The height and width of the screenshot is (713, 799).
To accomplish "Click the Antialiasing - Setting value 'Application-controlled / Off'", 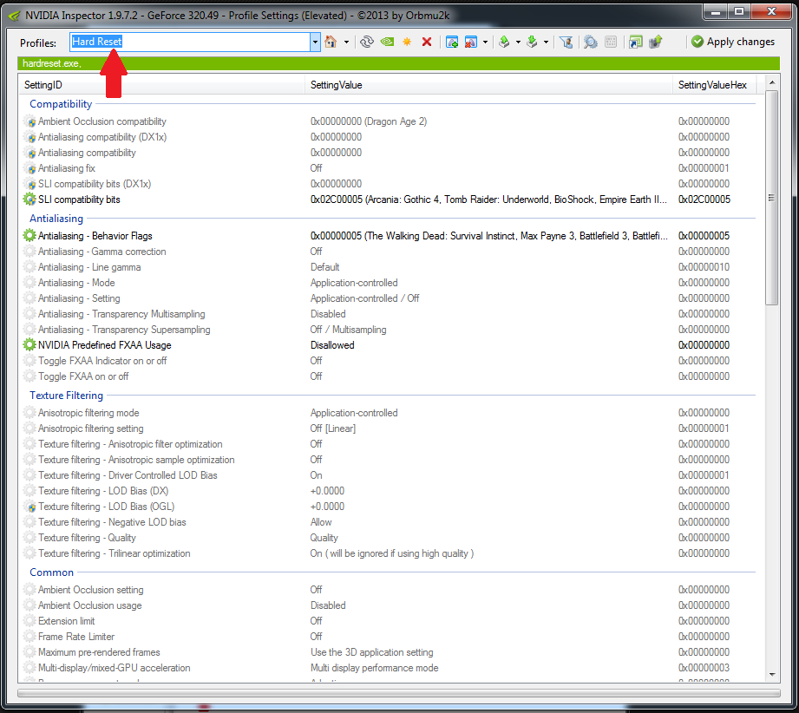I will coord(365,298).
